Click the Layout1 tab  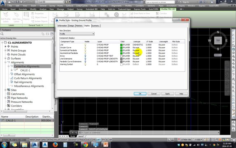(81, 136)
